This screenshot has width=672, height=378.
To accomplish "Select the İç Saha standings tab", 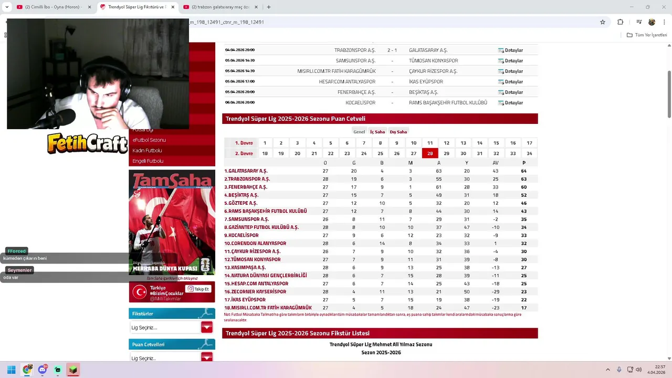I will pyautogui.click(x=377, y=132).
